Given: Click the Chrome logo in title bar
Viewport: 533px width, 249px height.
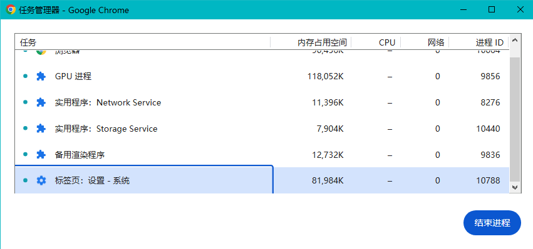Looking at the screenshot, I should click(x=11, y=10).
